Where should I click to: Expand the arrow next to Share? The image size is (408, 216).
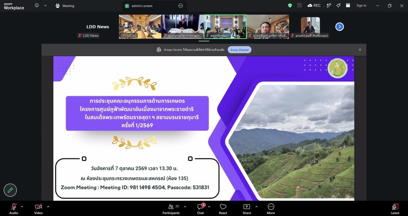257,207
